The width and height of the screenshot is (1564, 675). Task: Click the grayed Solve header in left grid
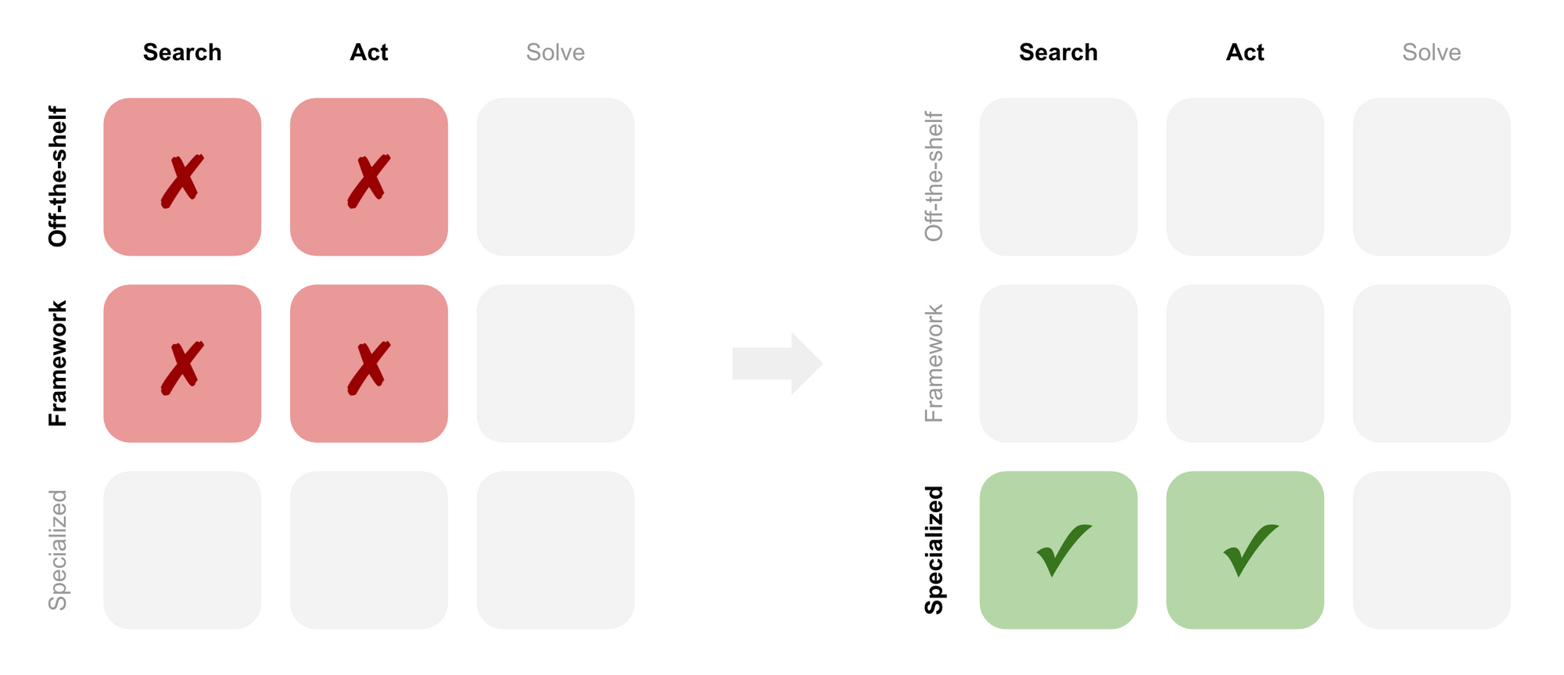click(x=555, y=52)
